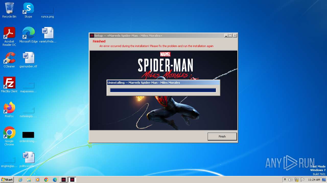The image size is (327, 183).
Task: Click the Spider-Man Miles Morales artwork
Action: 163,90
